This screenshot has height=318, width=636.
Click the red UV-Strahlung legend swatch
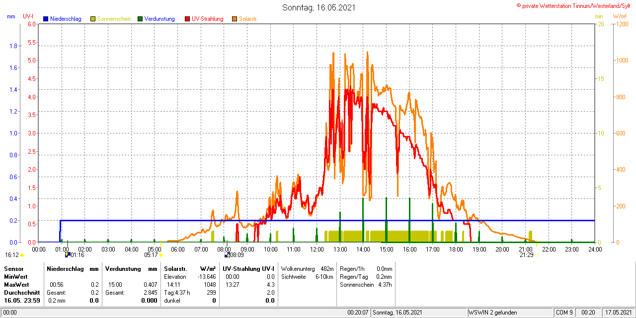click(x=187, y=19)
